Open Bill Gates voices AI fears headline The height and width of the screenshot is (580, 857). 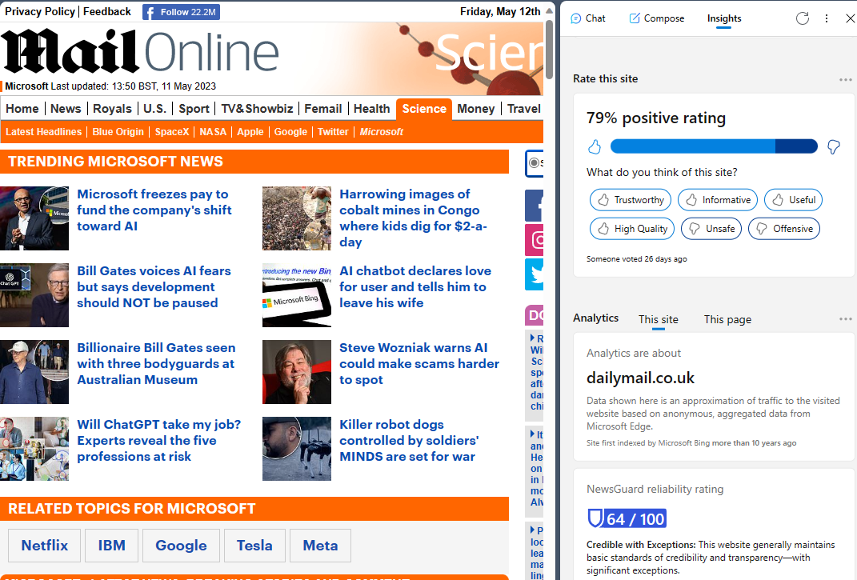pyautogui.click(x=154, y=287)
